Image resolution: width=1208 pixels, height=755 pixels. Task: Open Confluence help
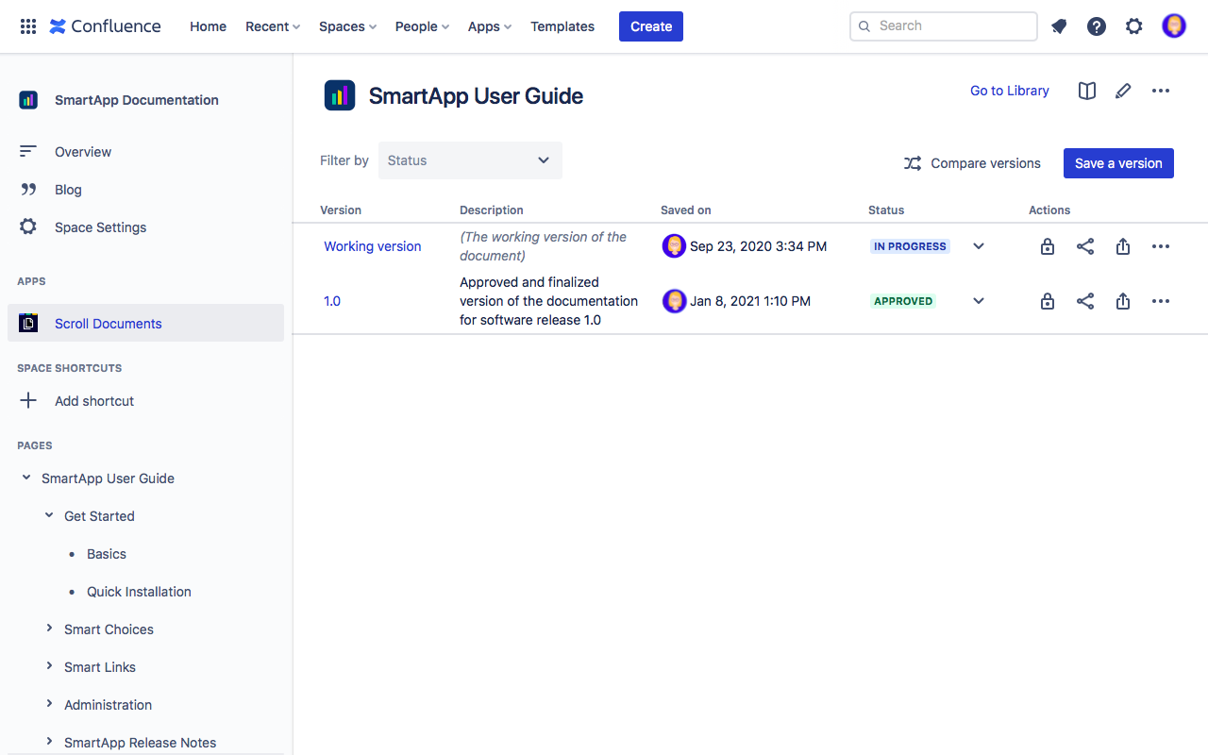tap(1096, 25)
